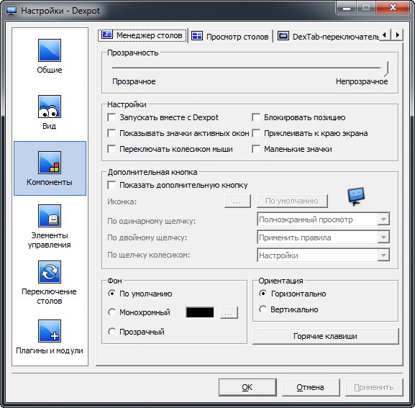Image resolution: width=415 pixels, height=408 pixels.
Task: Open the Общие settings section icon
Action: click(x=50, y=50)
